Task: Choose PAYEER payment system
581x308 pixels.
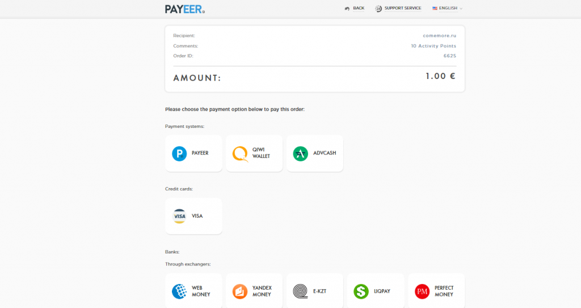Action: pos(193,153)
